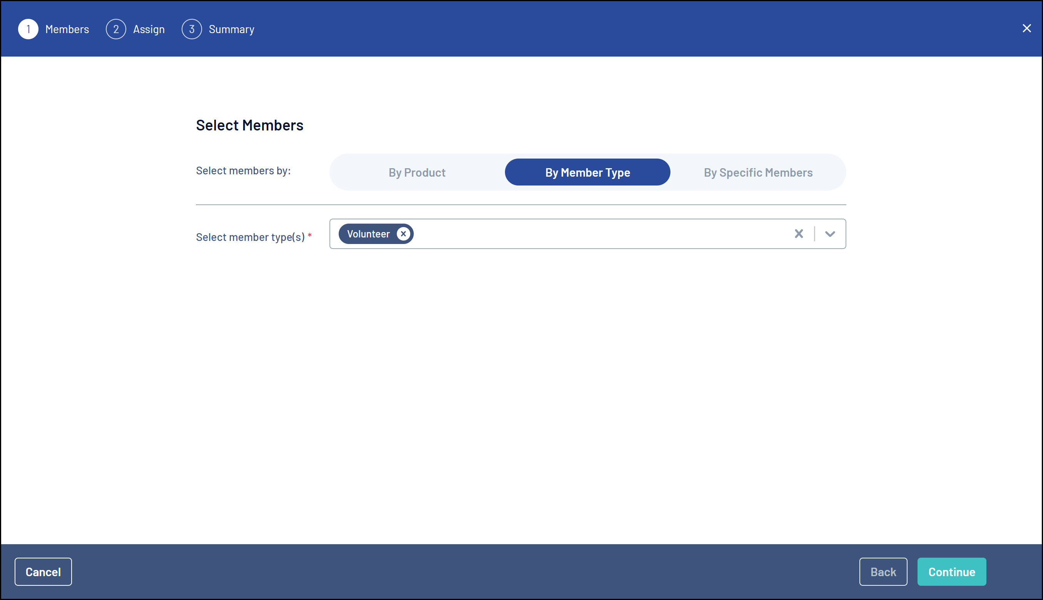Choose By Specific Members mode

coord(758,173)
